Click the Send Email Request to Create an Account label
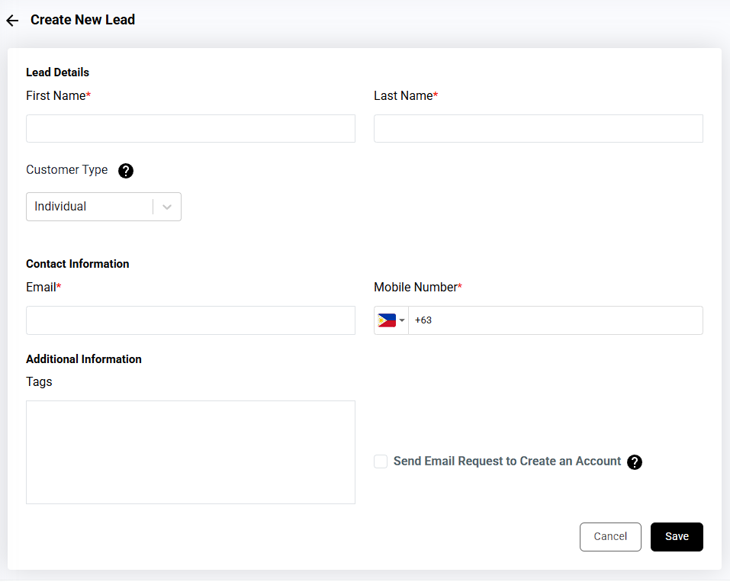Viewport: 730px width, 582px height. click(x=507, y=461)
